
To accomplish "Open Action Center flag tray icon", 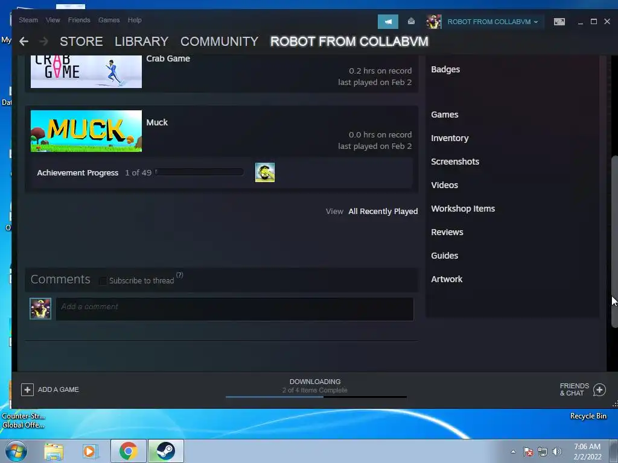I will tap(528, 452).
